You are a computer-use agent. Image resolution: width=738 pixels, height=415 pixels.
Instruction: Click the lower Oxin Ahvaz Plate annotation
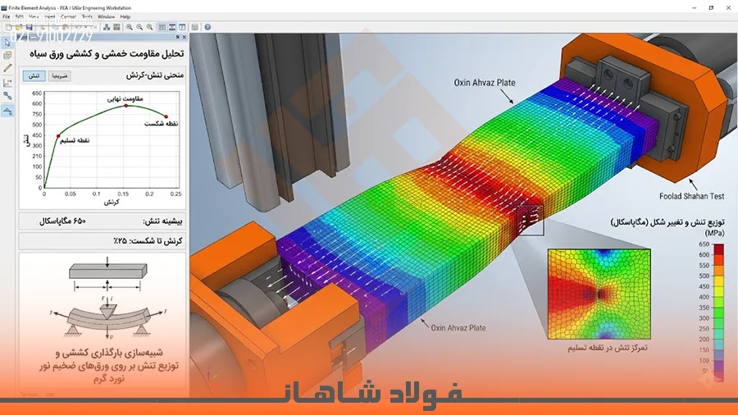458,328
